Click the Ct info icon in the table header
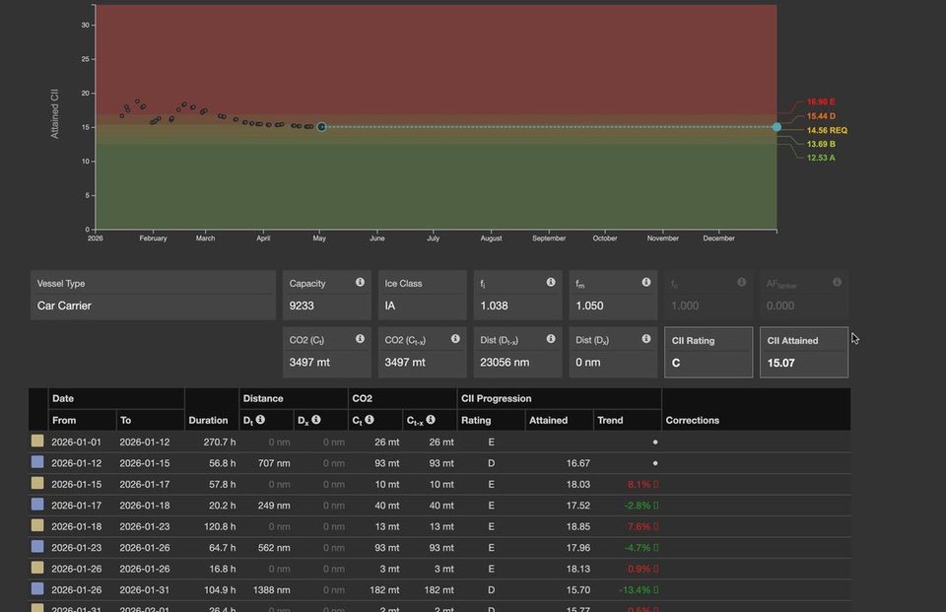 point(370,420)
